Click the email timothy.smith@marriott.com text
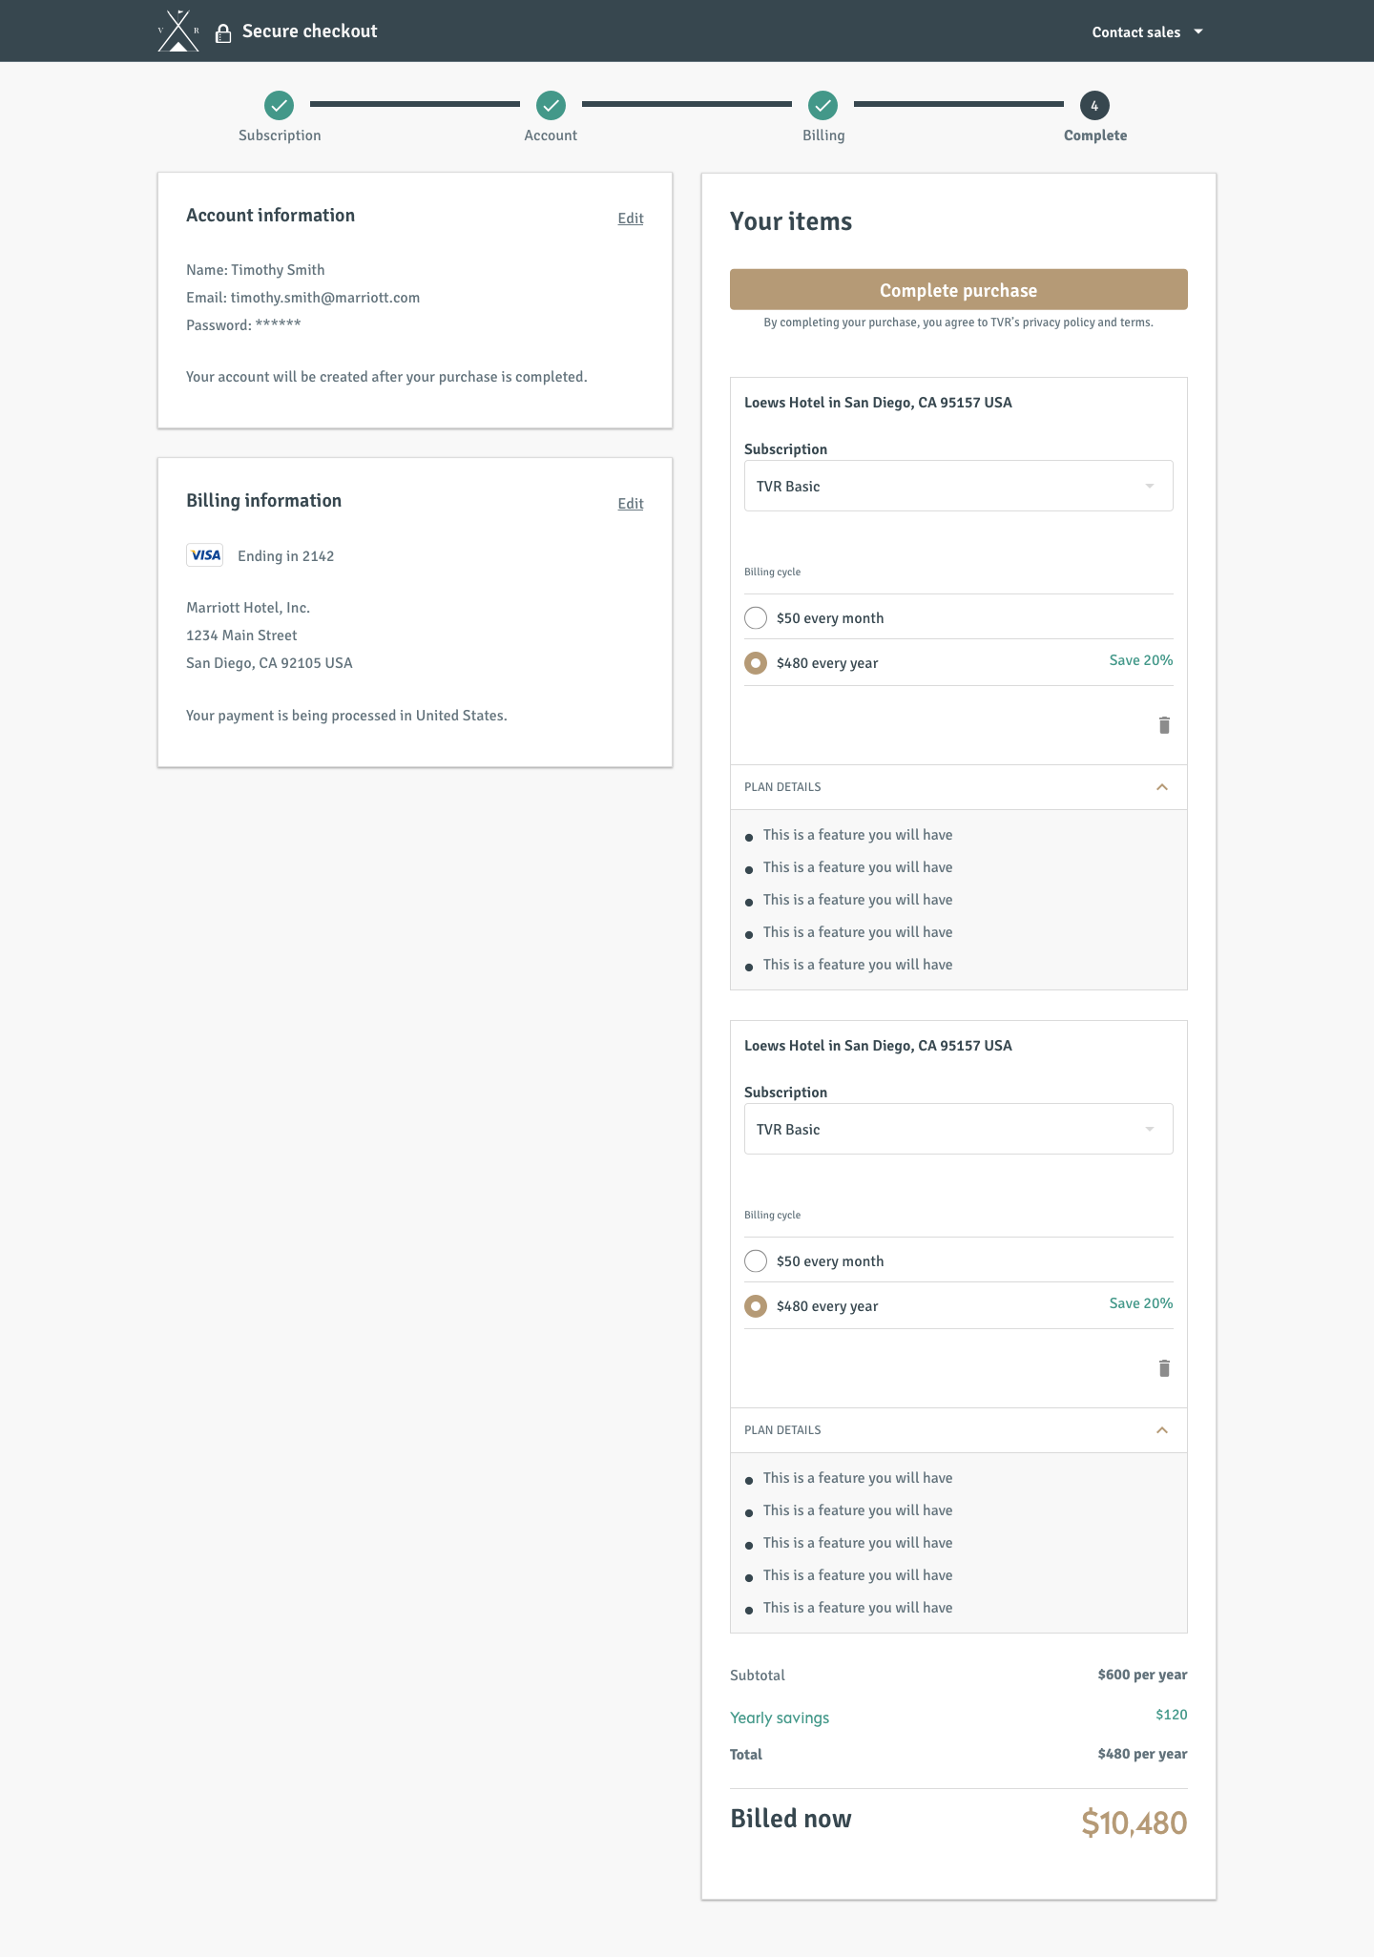This screenshot has height=1957, width=1374. [325, 298]
